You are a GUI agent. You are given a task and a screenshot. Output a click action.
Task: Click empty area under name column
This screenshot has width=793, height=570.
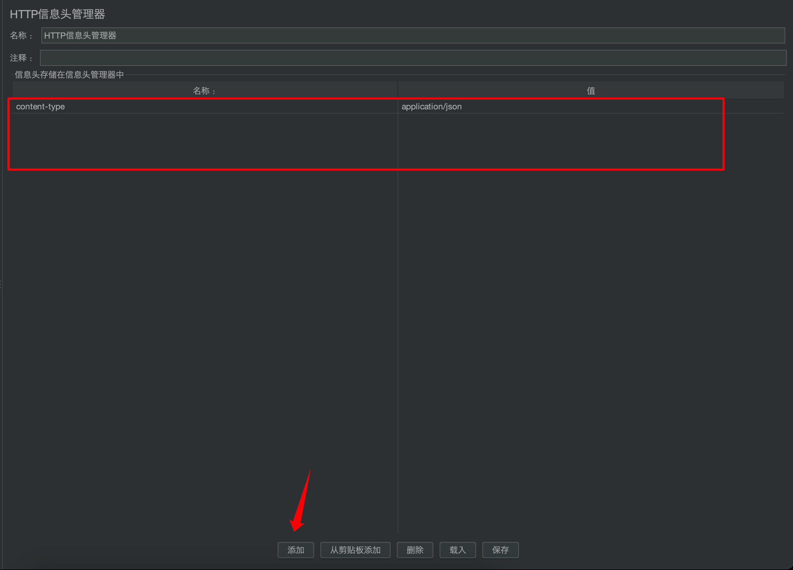click(205, 315)
